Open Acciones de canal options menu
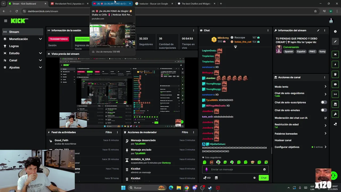 point(324,77)
